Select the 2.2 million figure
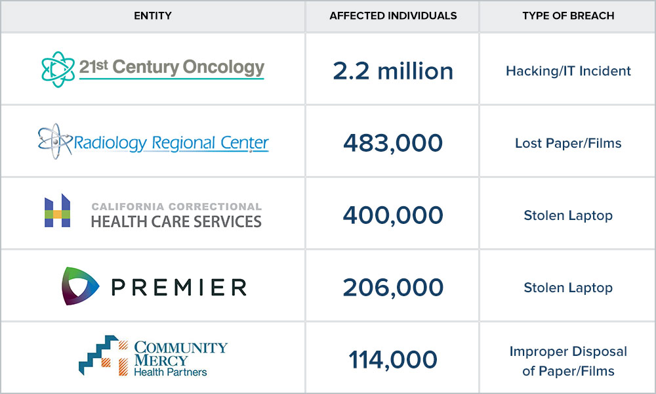The height and width of the screenshot is (394, 656). pyautogui.click(x=393, y=71)
